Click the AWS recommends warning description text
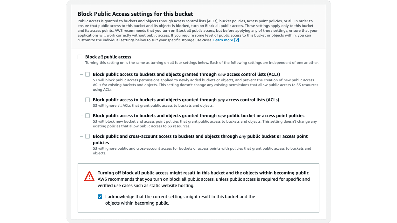 pyautogui.click(x=203, y=182)
